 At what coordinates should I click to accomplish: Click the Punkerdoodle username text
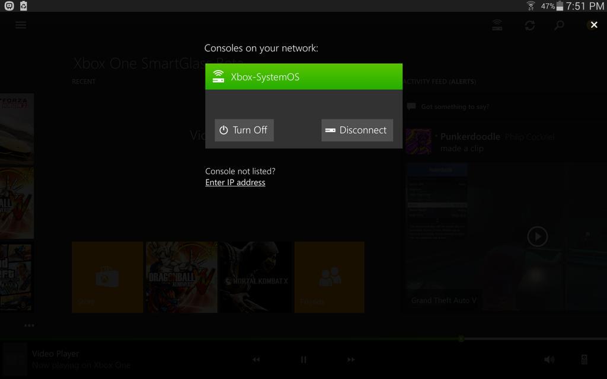coord(470,137)
